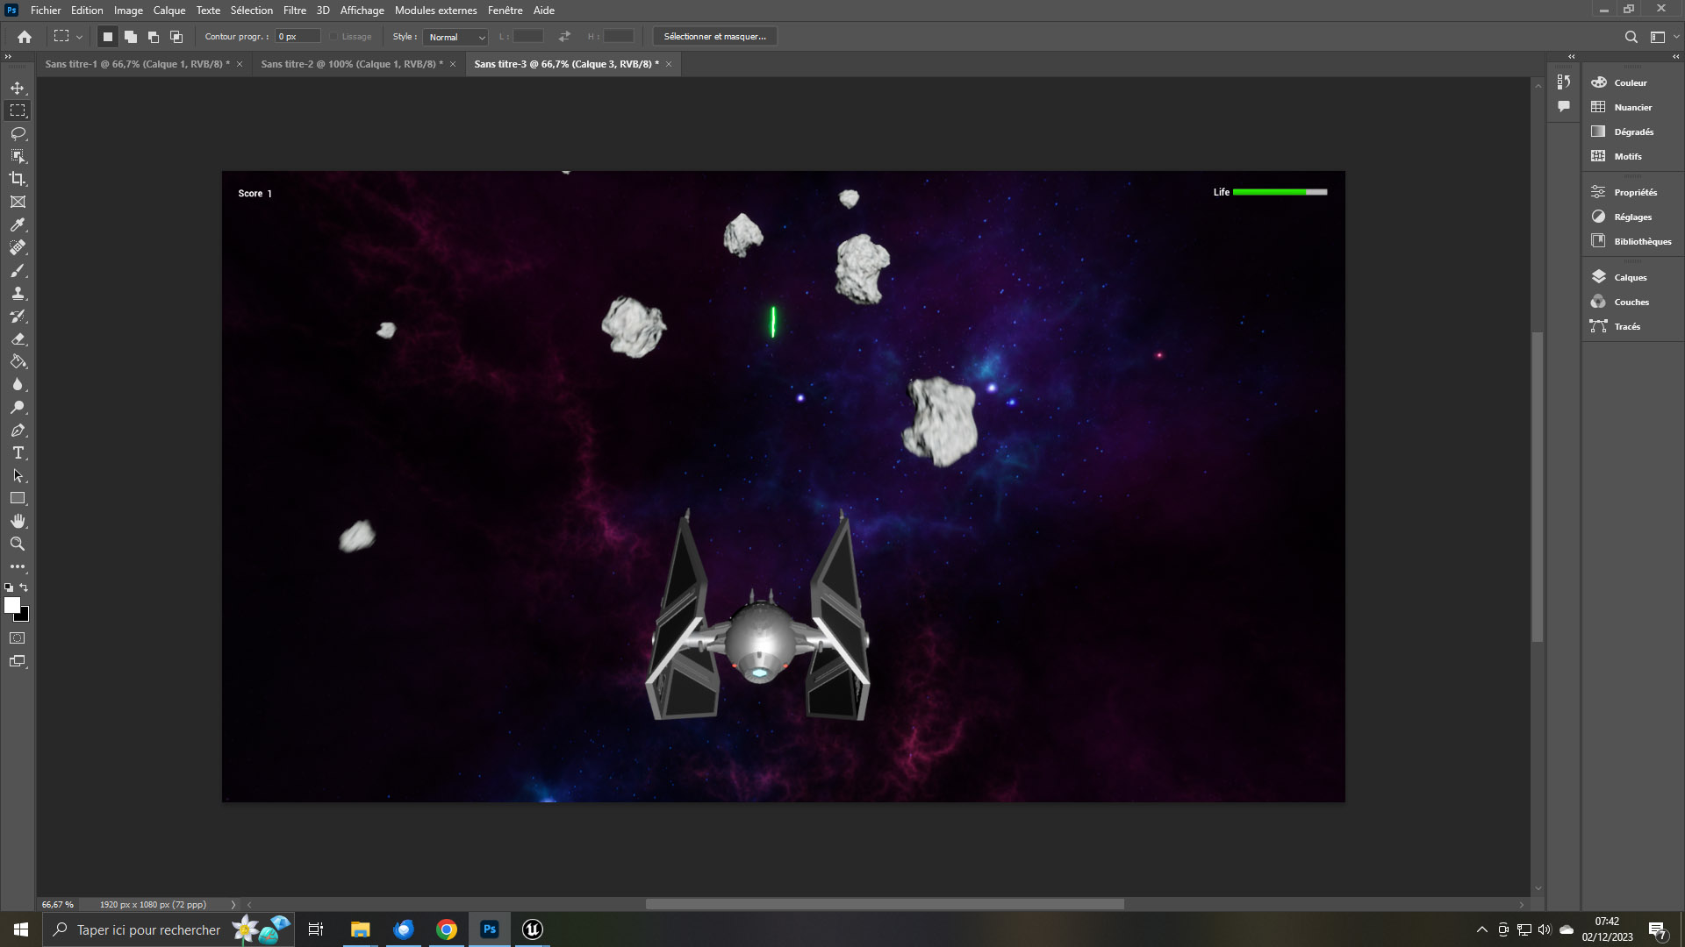Expand the status bar info arrow
This screenshot has height=947, width=1685.
tap(233, 904)
